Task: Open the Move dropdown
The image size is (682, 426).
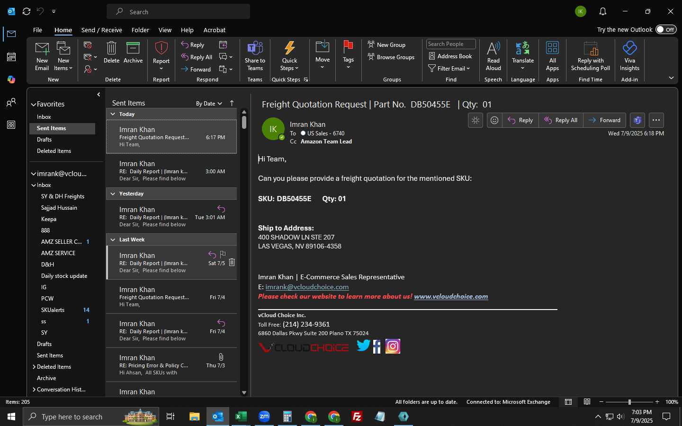Action: click(323, 56)
